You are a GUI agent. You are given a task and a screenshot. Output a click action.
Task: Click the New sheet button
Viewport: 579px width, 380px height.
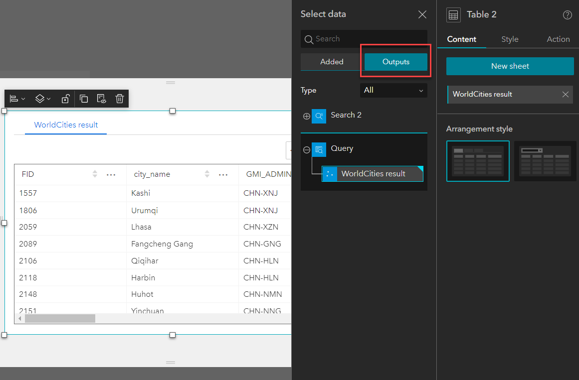click(x=510, y=66)
